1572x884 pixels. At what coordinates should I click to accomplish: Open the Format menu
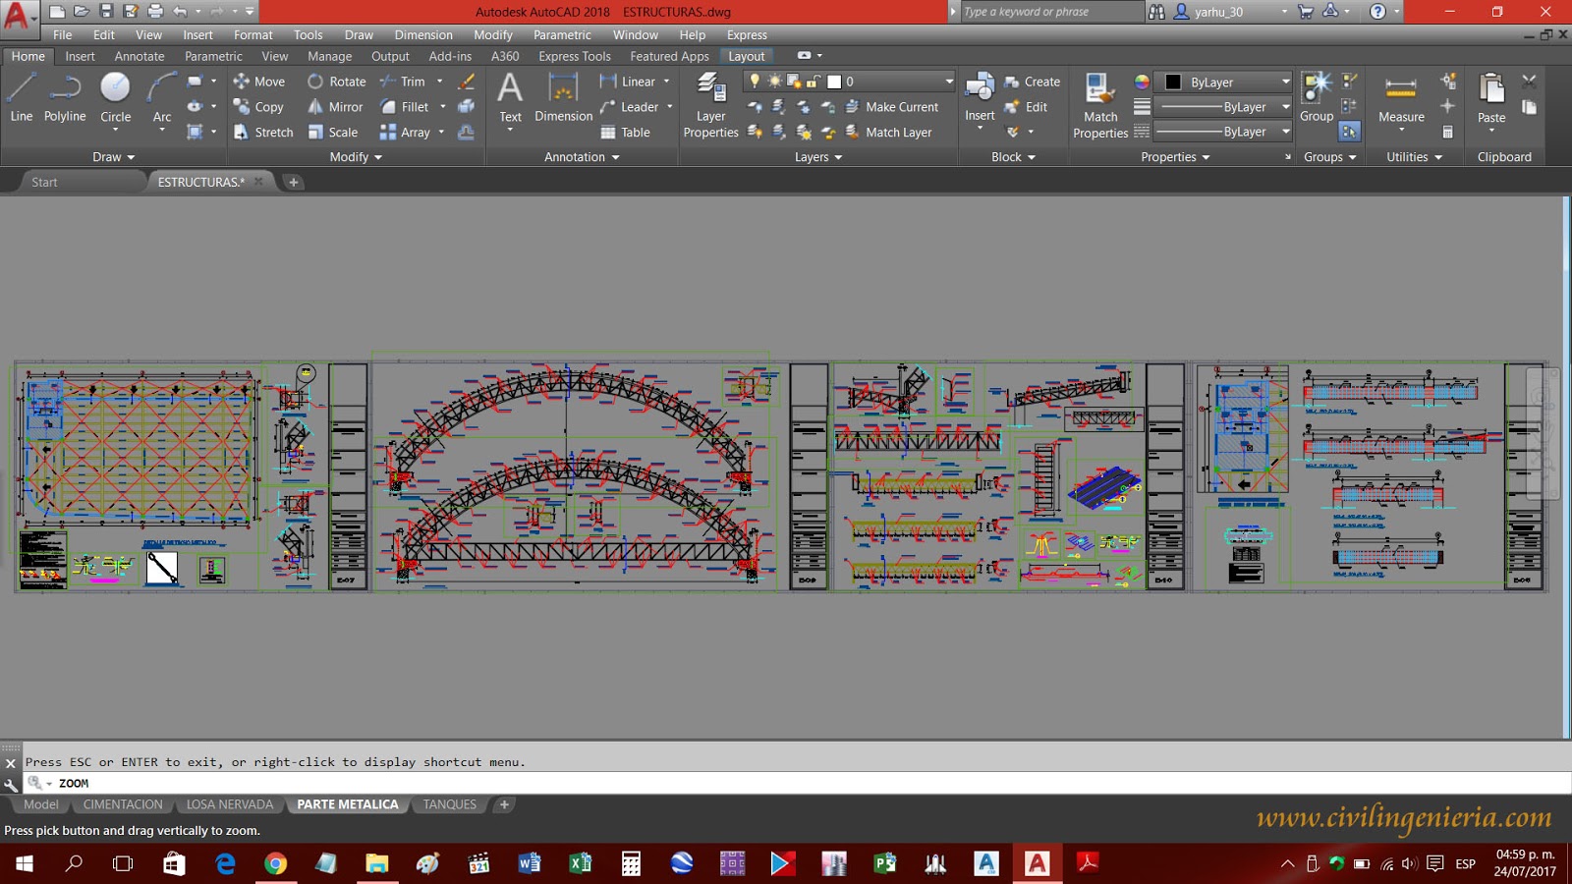[x=253, y=34]
